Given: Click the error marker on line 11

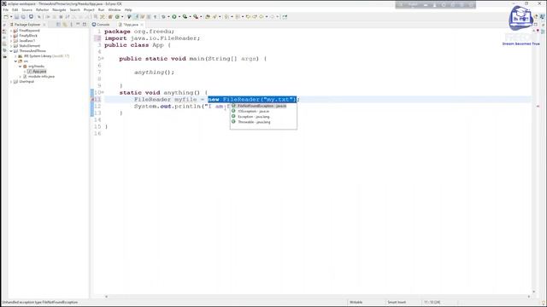Looking at the screenshot, I should [x=92, y=100].
